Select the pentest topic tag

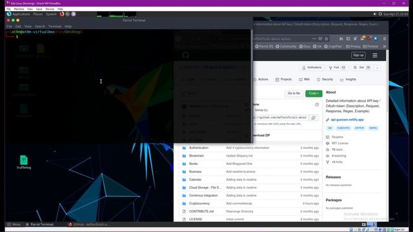[x=359, y=128]
